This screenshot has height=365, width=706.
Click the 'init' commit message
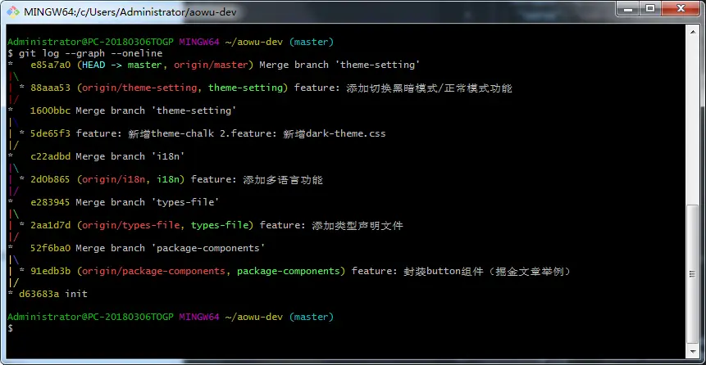[x=76, y=294]
